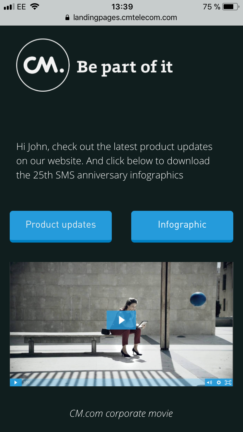The image size is (243, 432).
Task: Open the Product updates button
Action: tap(61, 226)
